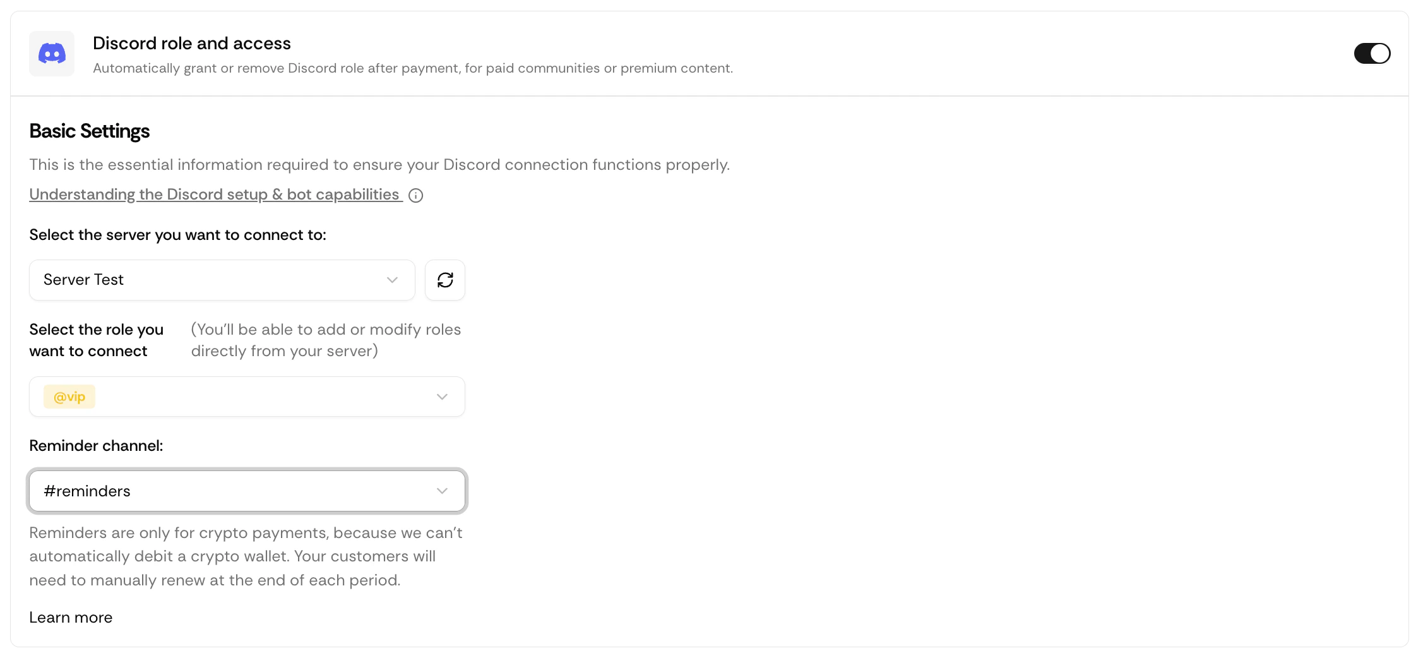The width and height of the screenshot is (1423, 658).
Task: Click Learn more about reminders
Action: click(70, 617)
